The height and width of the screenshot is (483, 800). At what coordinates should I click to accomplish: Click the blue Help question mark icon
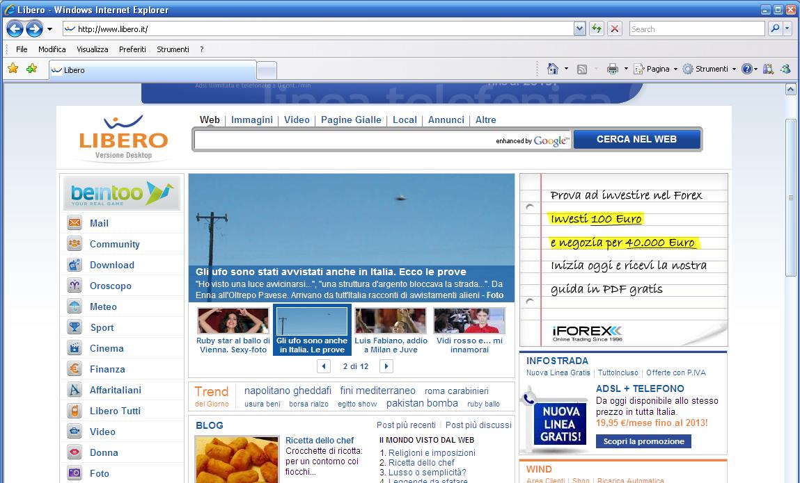(746, 69)
